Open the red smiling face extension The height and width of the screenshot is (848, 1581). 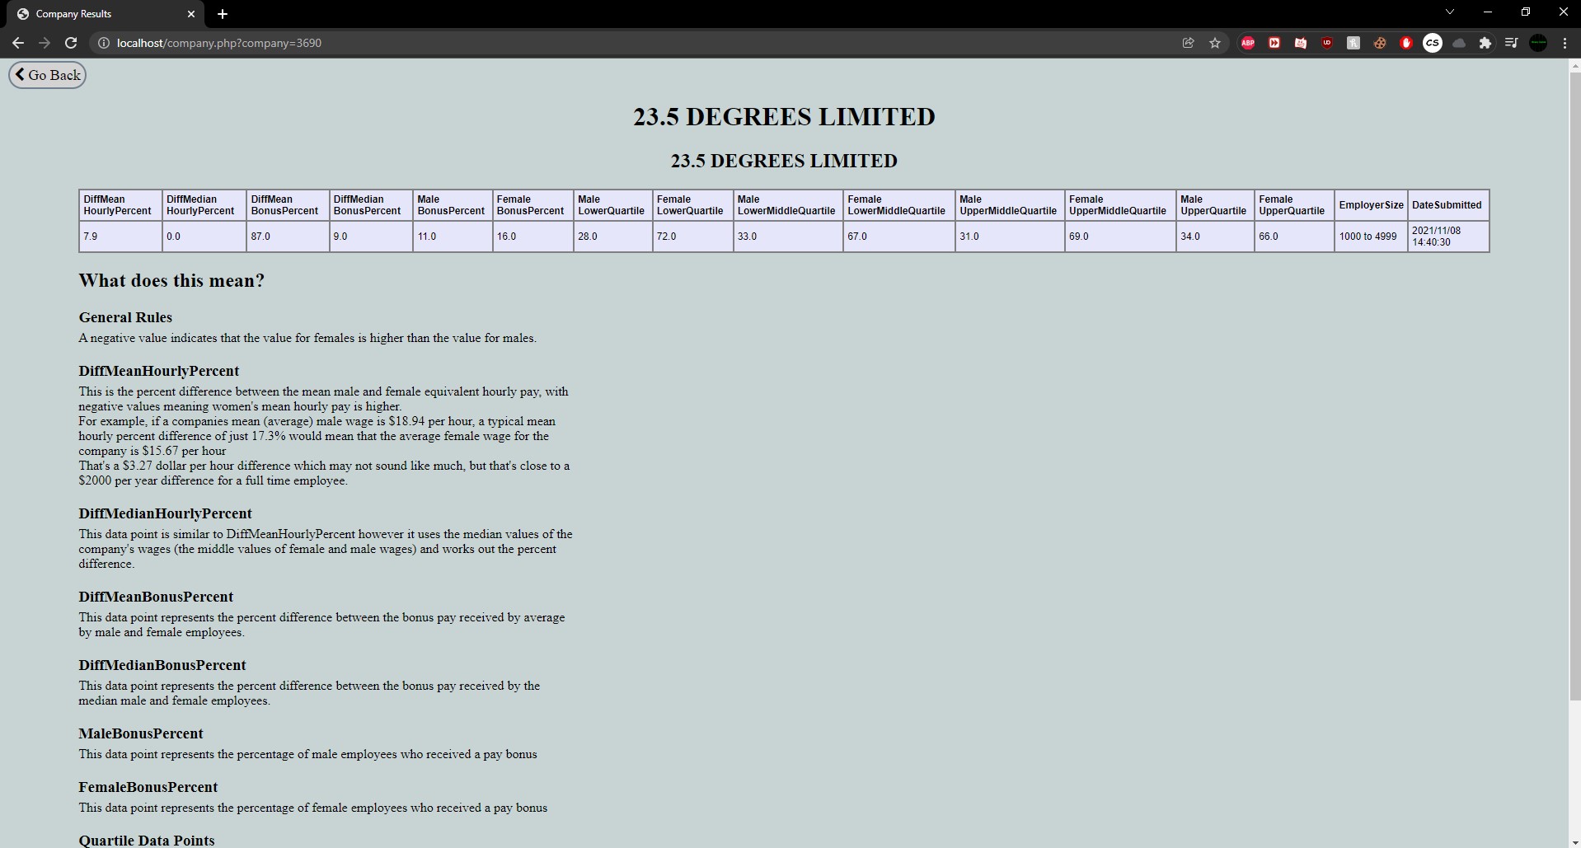click(1301, 43)
